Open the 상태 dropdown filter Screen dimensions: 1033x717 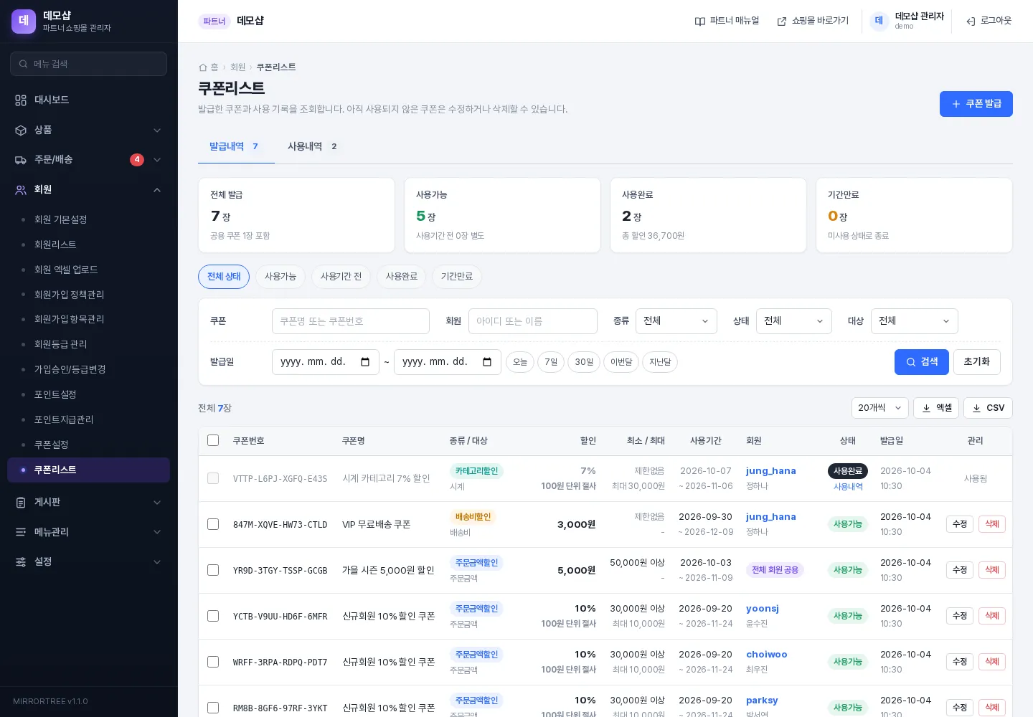pos(794,321)
